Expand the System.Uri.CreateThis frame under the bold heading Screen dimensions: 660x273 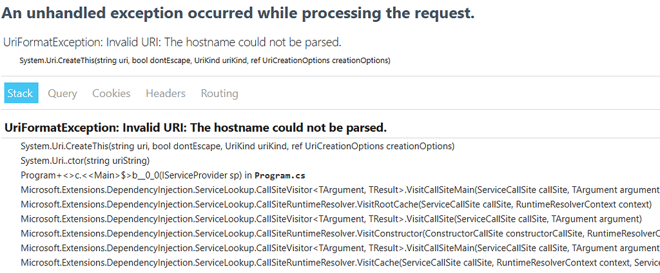(x=237, y=146)
